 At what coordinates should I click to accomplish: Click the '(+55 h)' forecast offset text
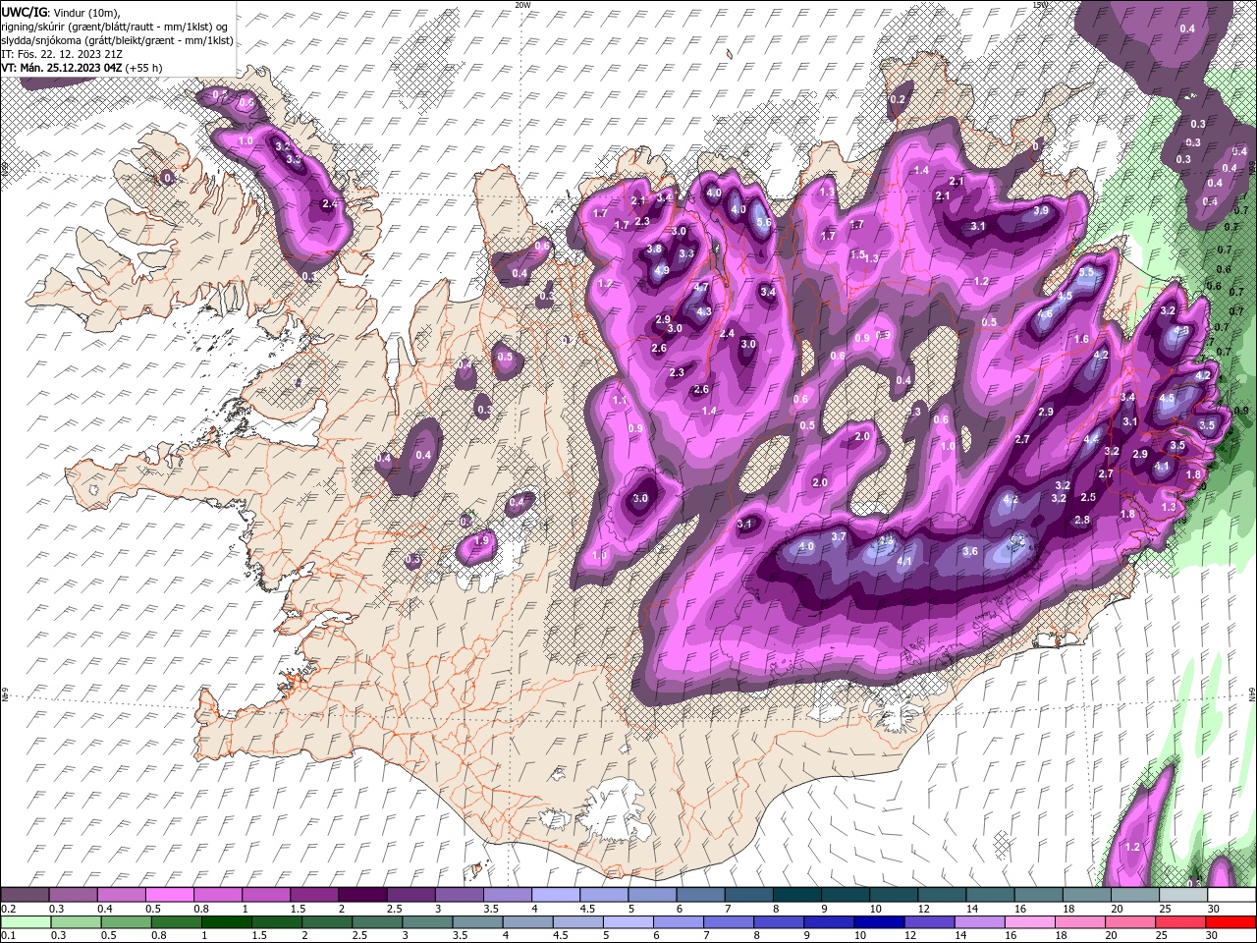tap(143, 68)
